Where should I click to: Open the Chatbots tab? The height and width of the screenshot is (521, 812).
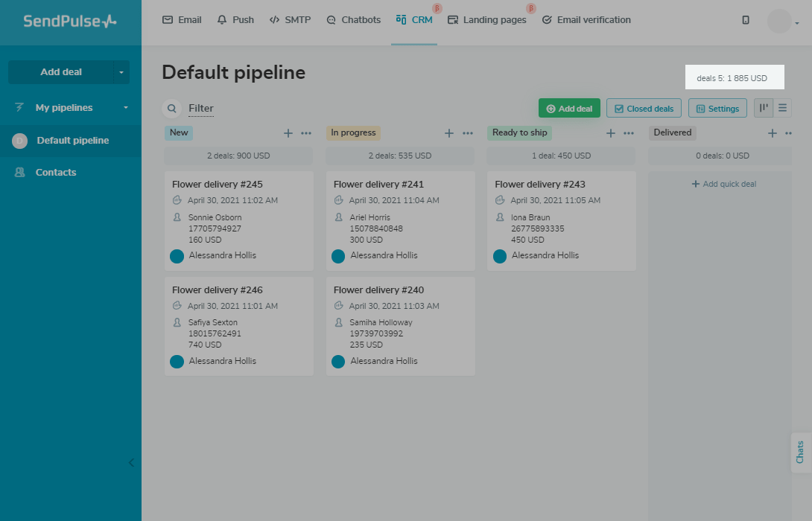coord(354,20)
